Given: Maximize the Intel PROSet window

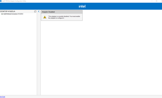Looking at the screenshot, I should click(x=157, y=1).
